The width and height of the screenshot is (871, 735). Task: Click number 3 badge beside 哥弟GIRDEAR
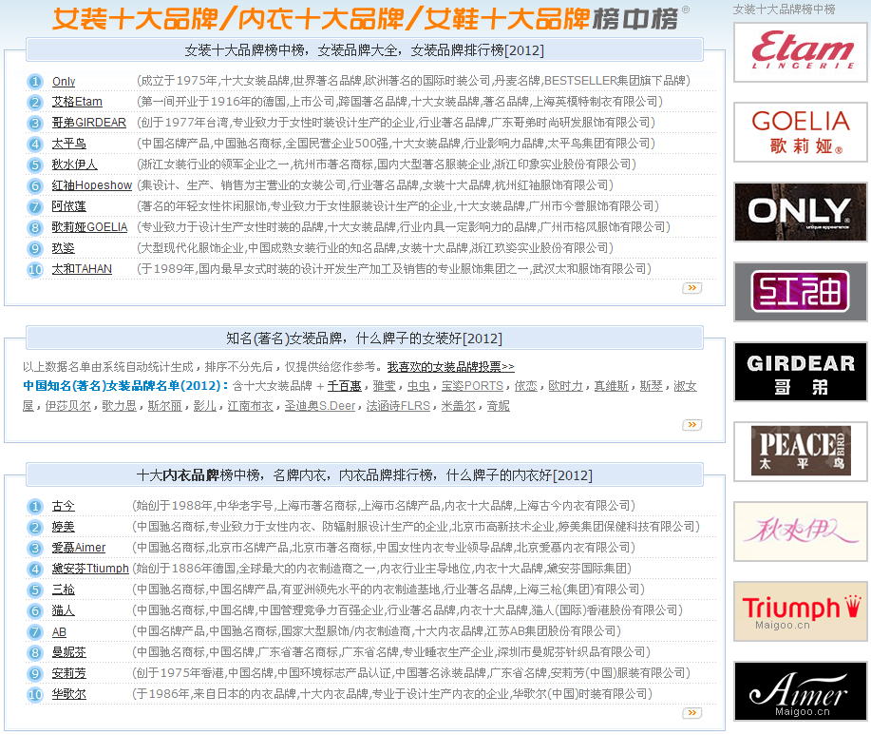coord(35,124)
